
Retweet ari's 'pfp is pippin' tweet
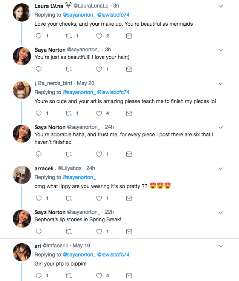click(x=69, y=276)
